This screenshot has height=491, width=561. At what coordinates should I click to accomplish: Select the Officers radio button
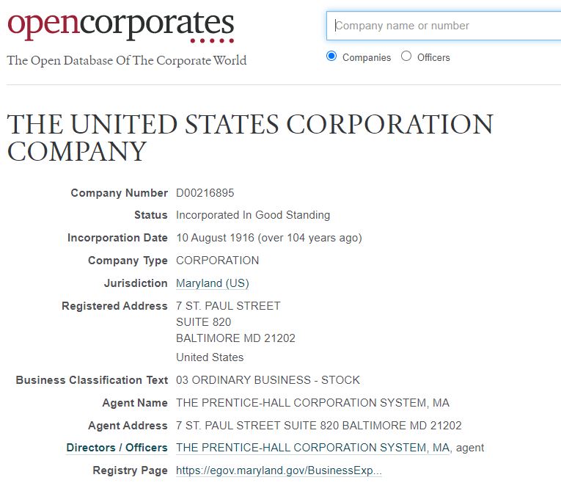pyautogui.click(x=406, y=57)
